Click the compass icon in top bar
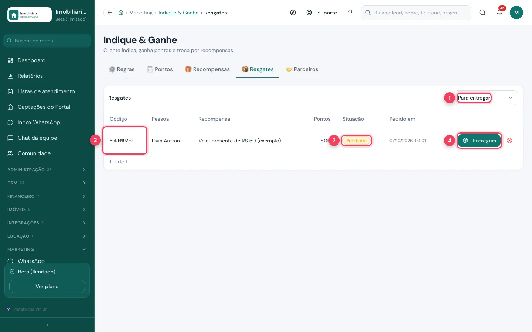Image resolution: width=532 pixels, height=332 pixels. [293, 13]
